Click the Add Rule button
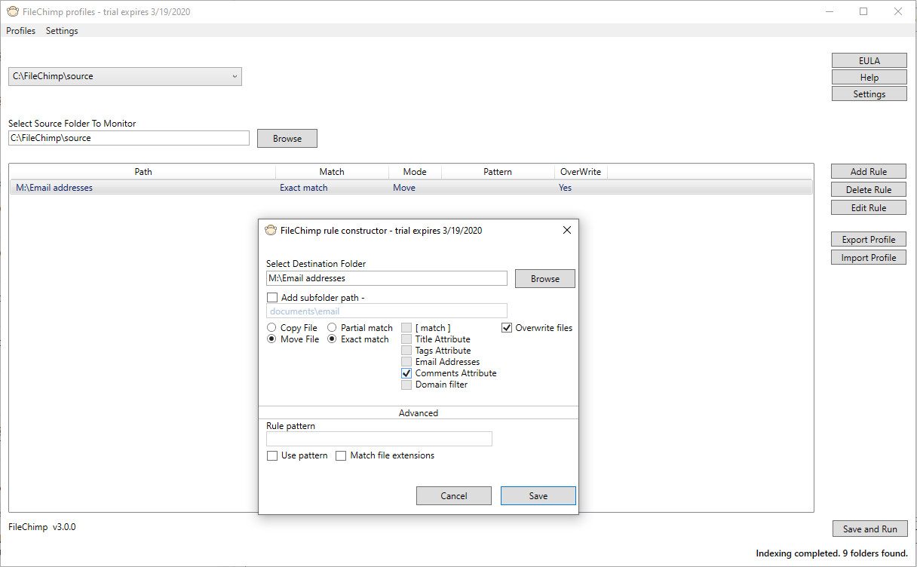This screenshot has width=917, height=567. pos(869,171)
